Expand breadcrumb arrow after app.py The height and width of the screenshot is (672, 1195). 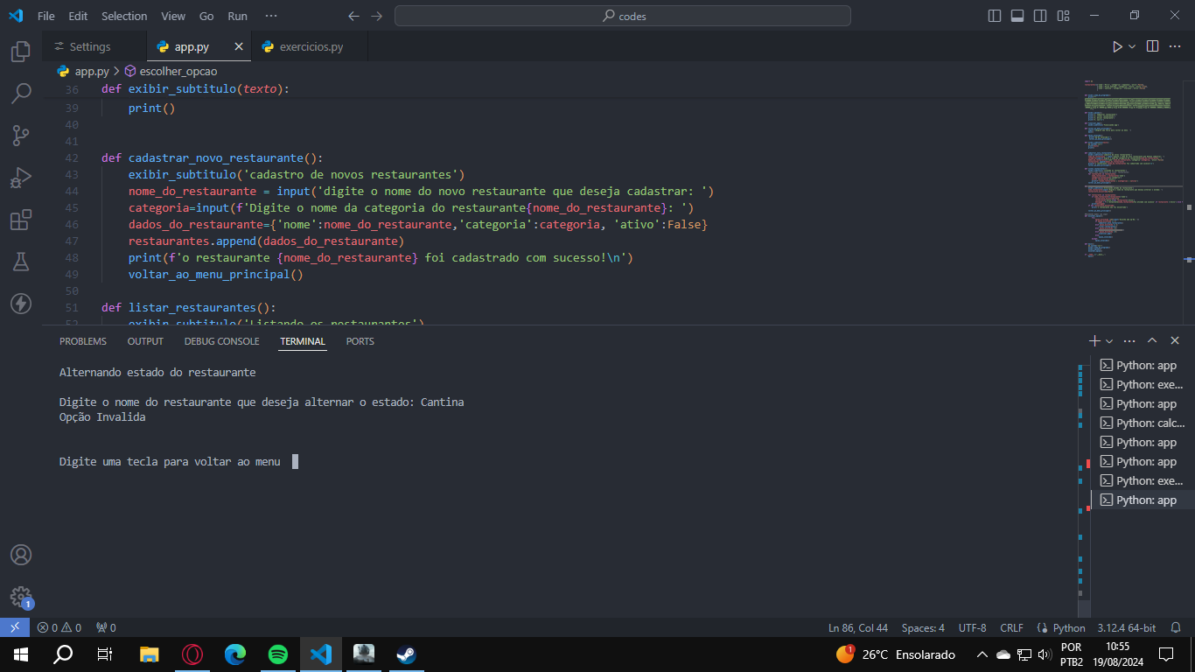coord(116,71)
